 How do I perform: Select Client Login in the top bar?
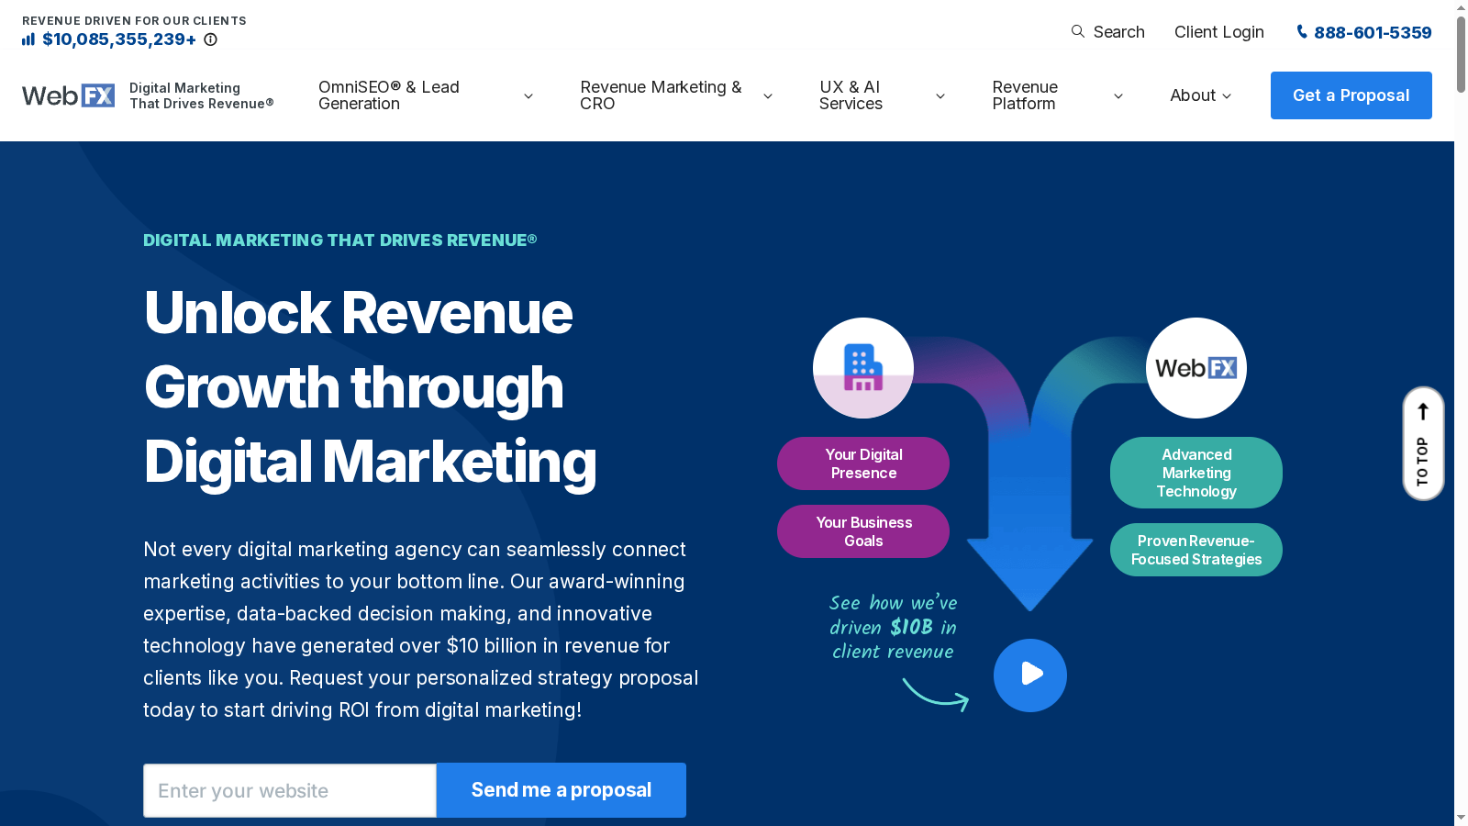[1219, 31]
